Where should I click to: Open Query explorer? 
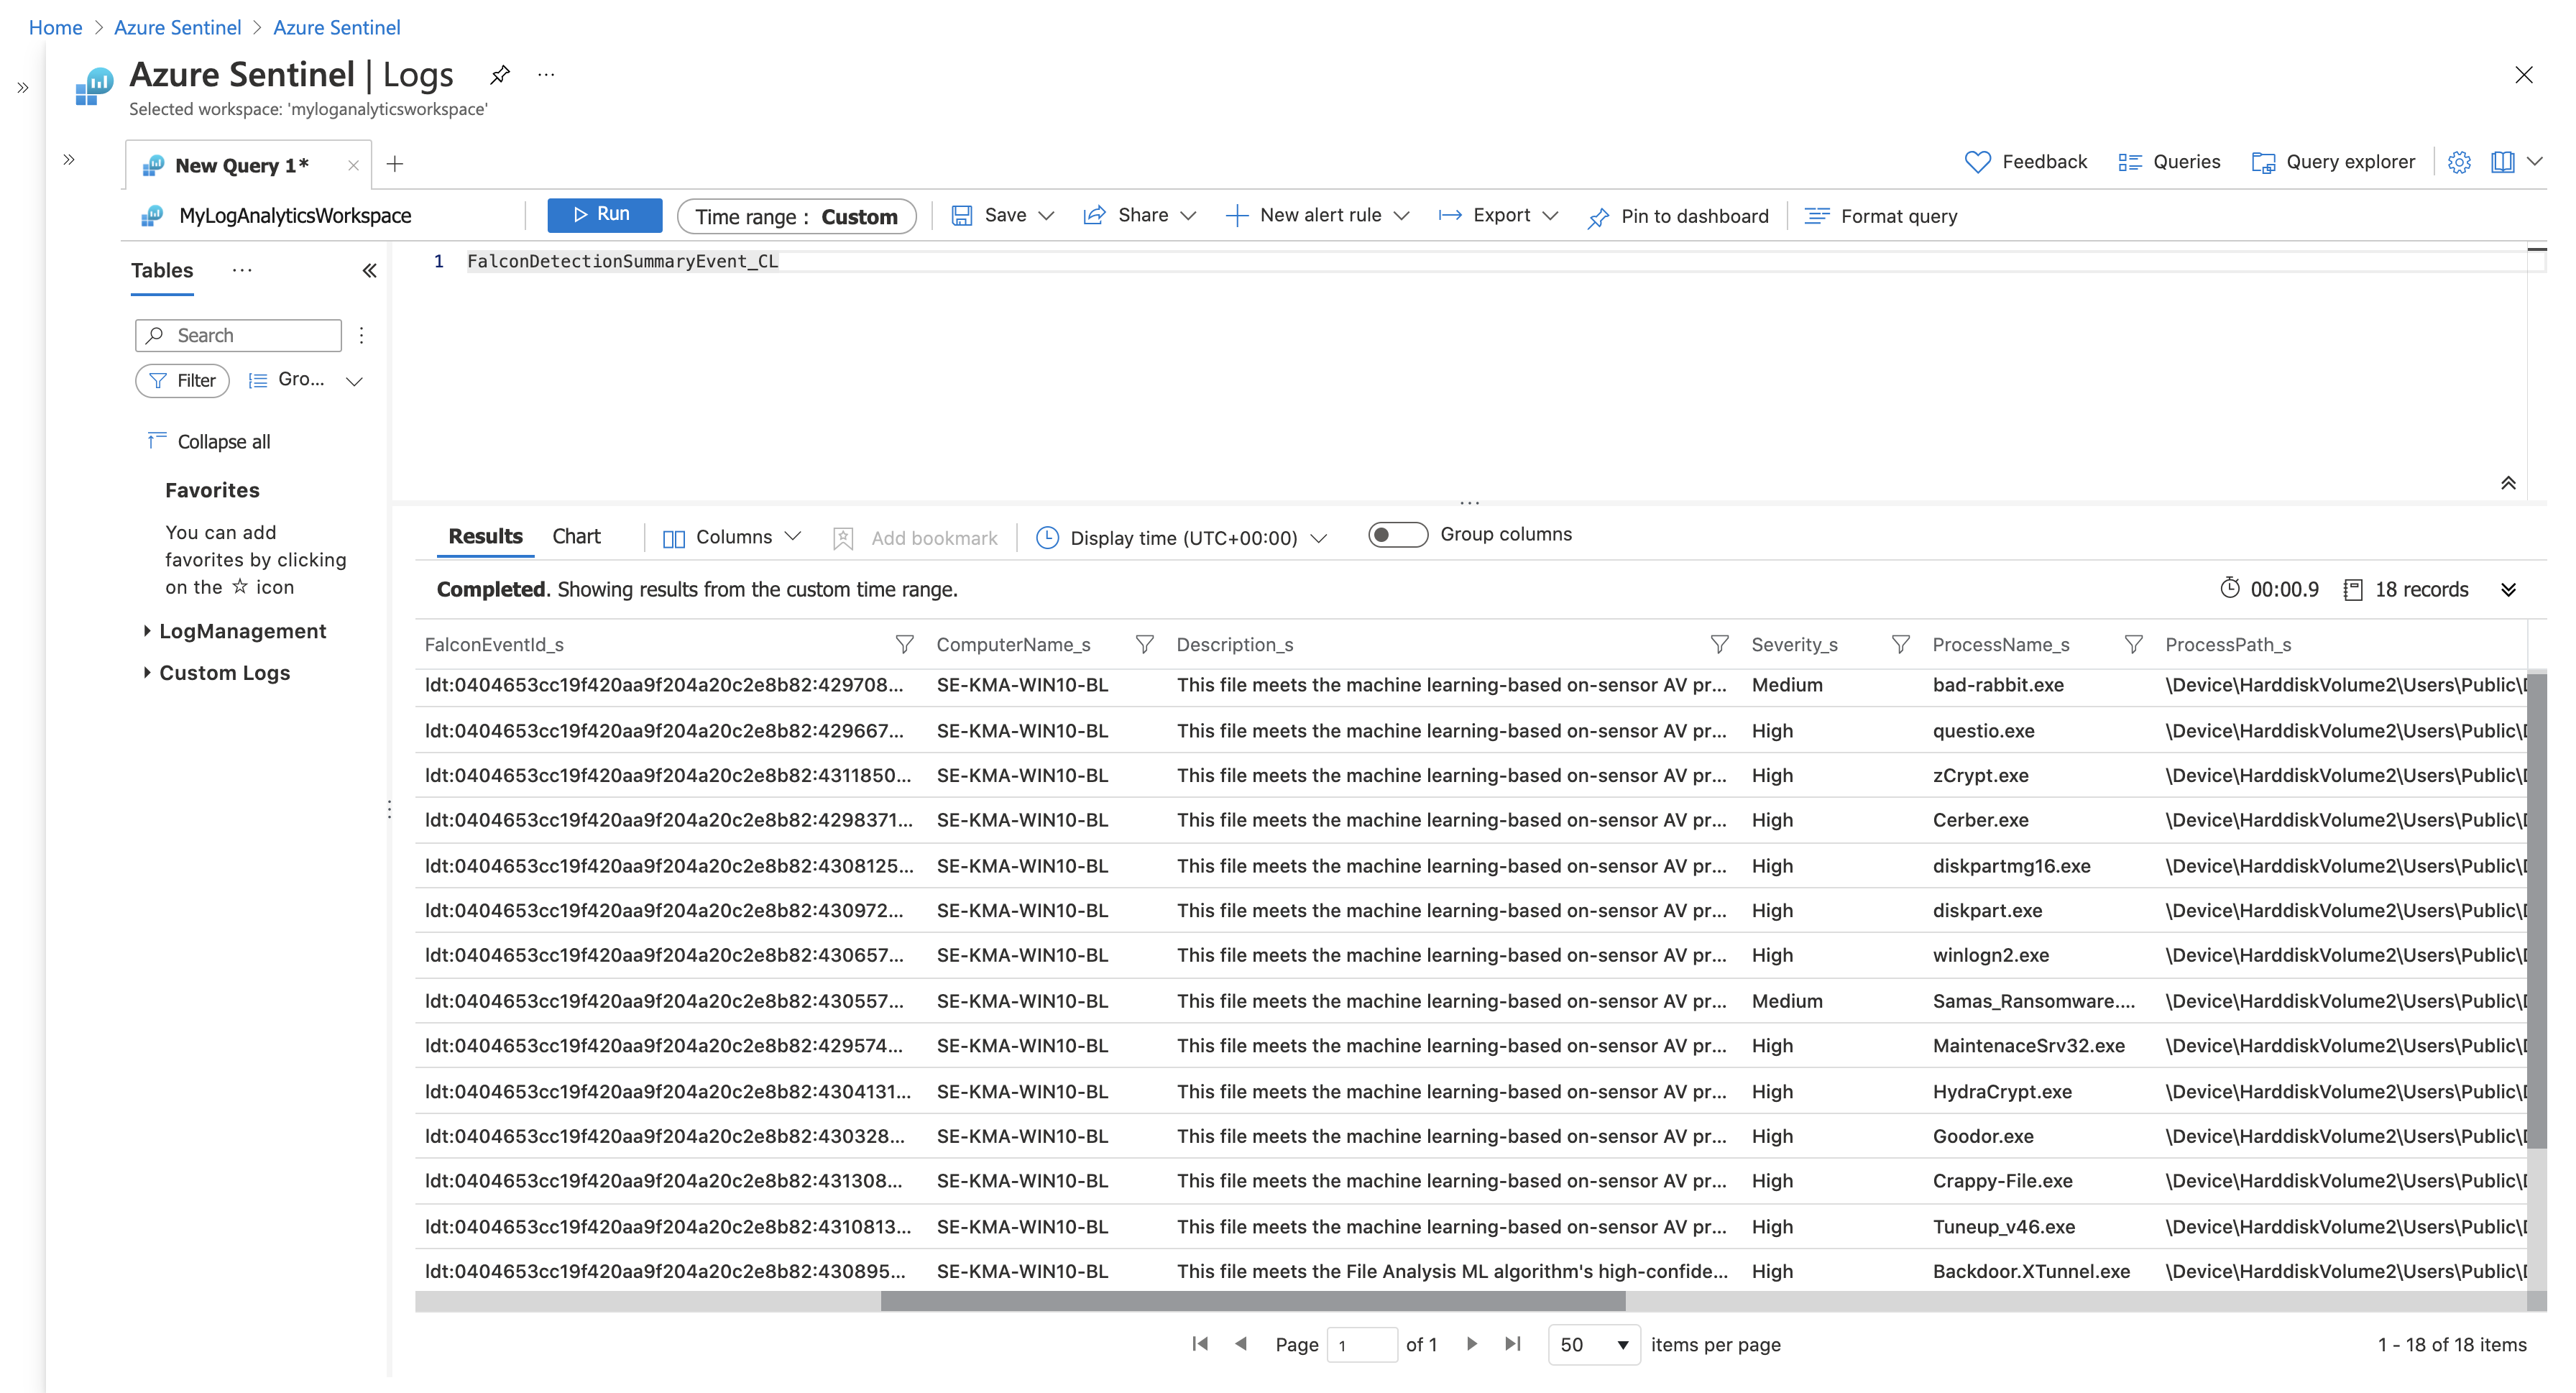[2332, 162]
